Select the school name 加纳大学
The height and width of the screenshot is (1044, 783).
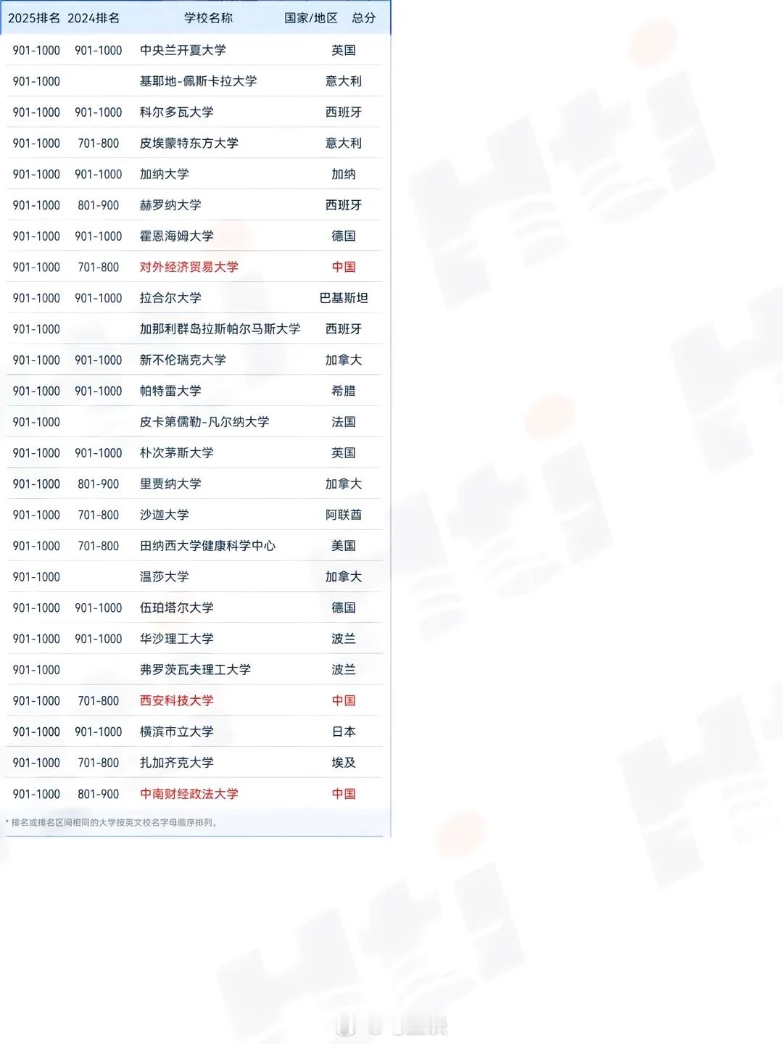coord(165,175)
